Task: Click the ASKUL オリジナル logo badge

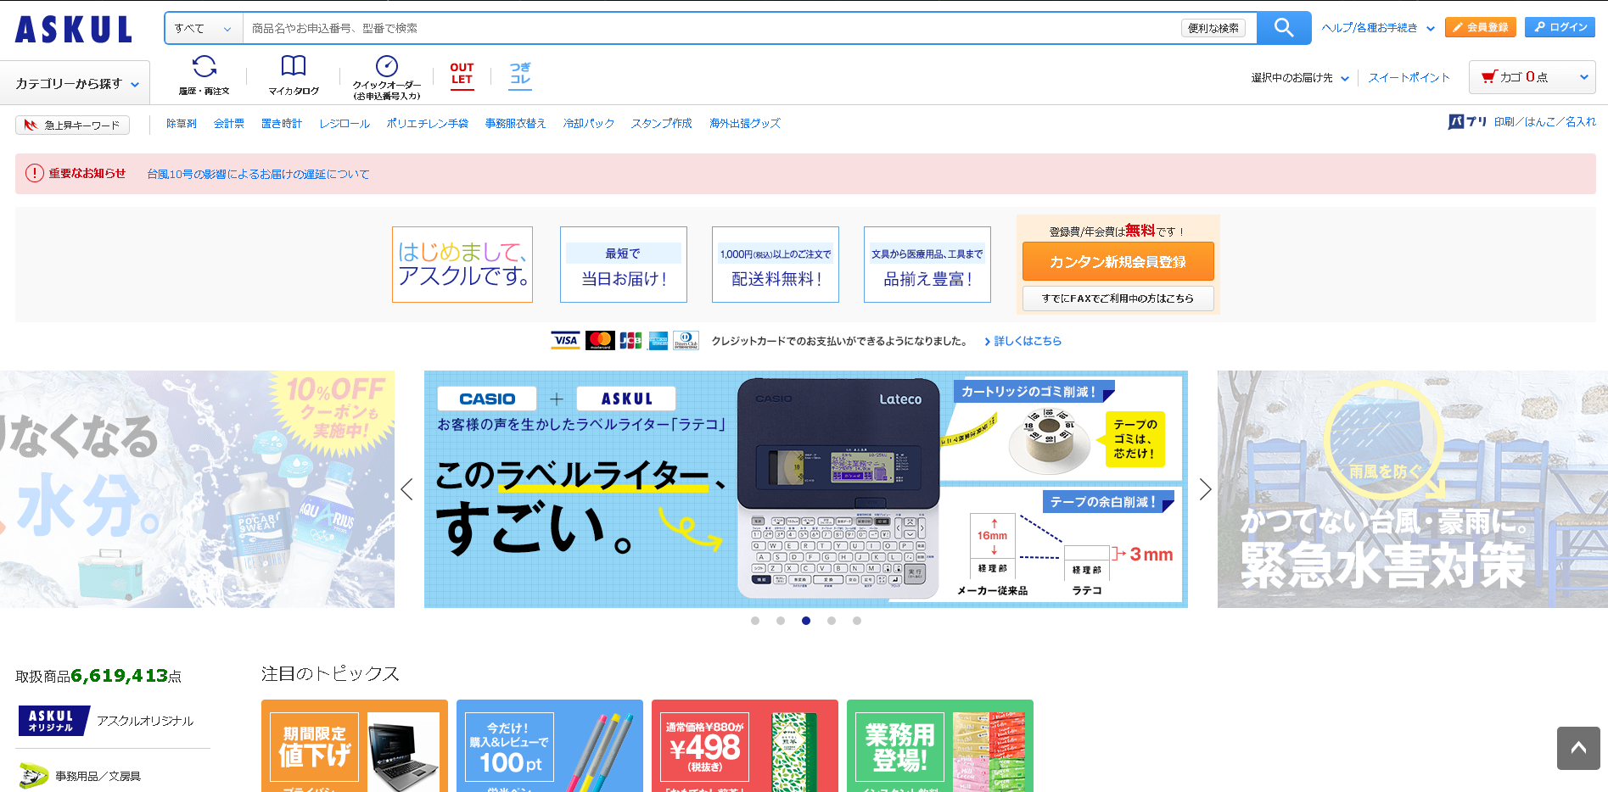Action: tap(53, 721)
